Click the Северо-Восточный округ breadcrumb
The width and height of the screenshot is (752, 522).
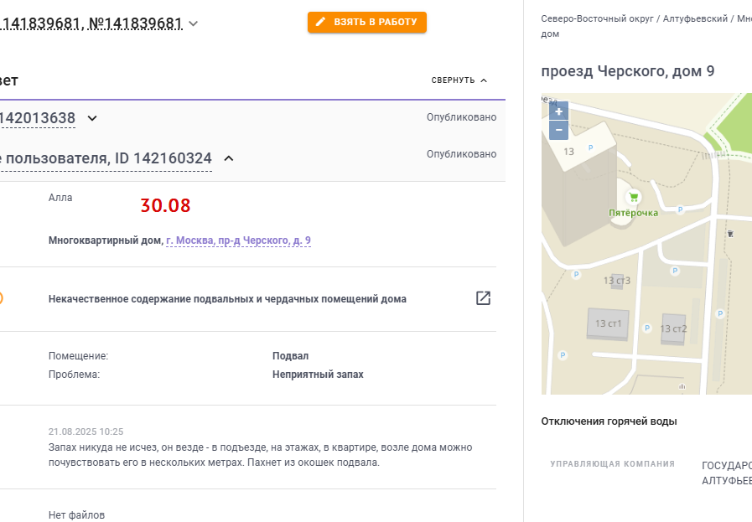[x=597, y=18]
